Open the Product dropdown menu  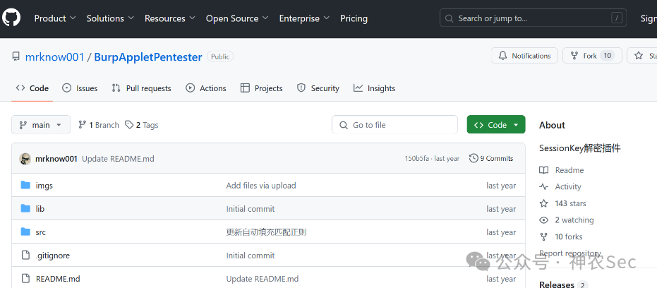[x=55, y=18]
